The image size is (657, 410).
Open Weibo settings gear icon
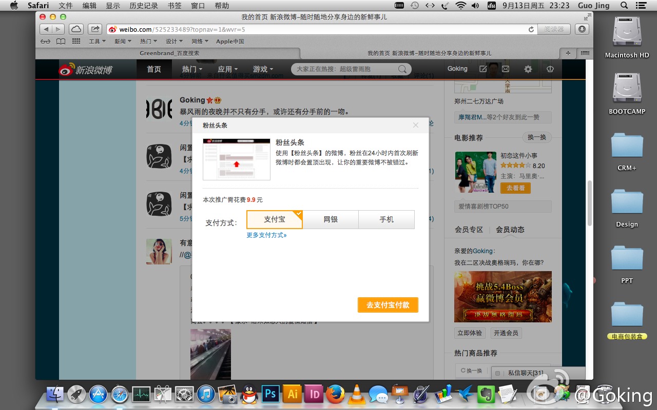(528, 69)
